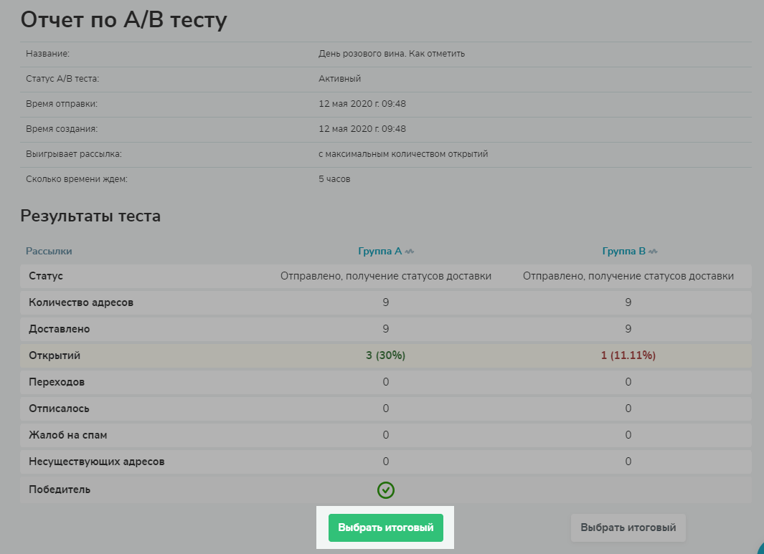Click the 5 часов wait time value

click(334, 179)
